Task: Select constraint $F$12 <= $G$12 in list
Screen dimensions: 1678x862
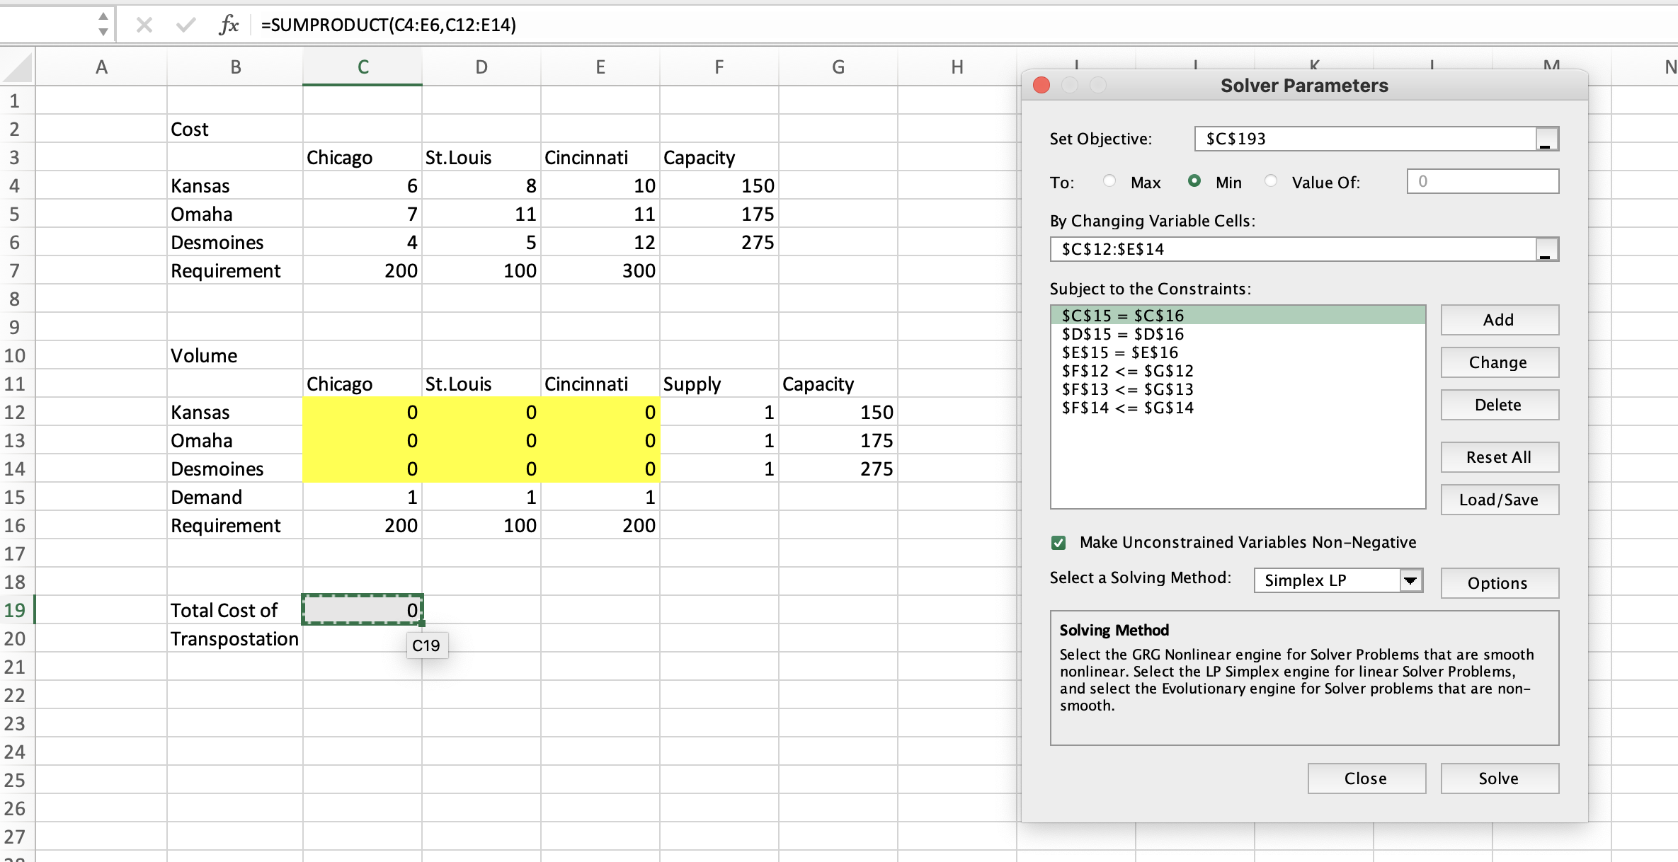Action: 1127,371
